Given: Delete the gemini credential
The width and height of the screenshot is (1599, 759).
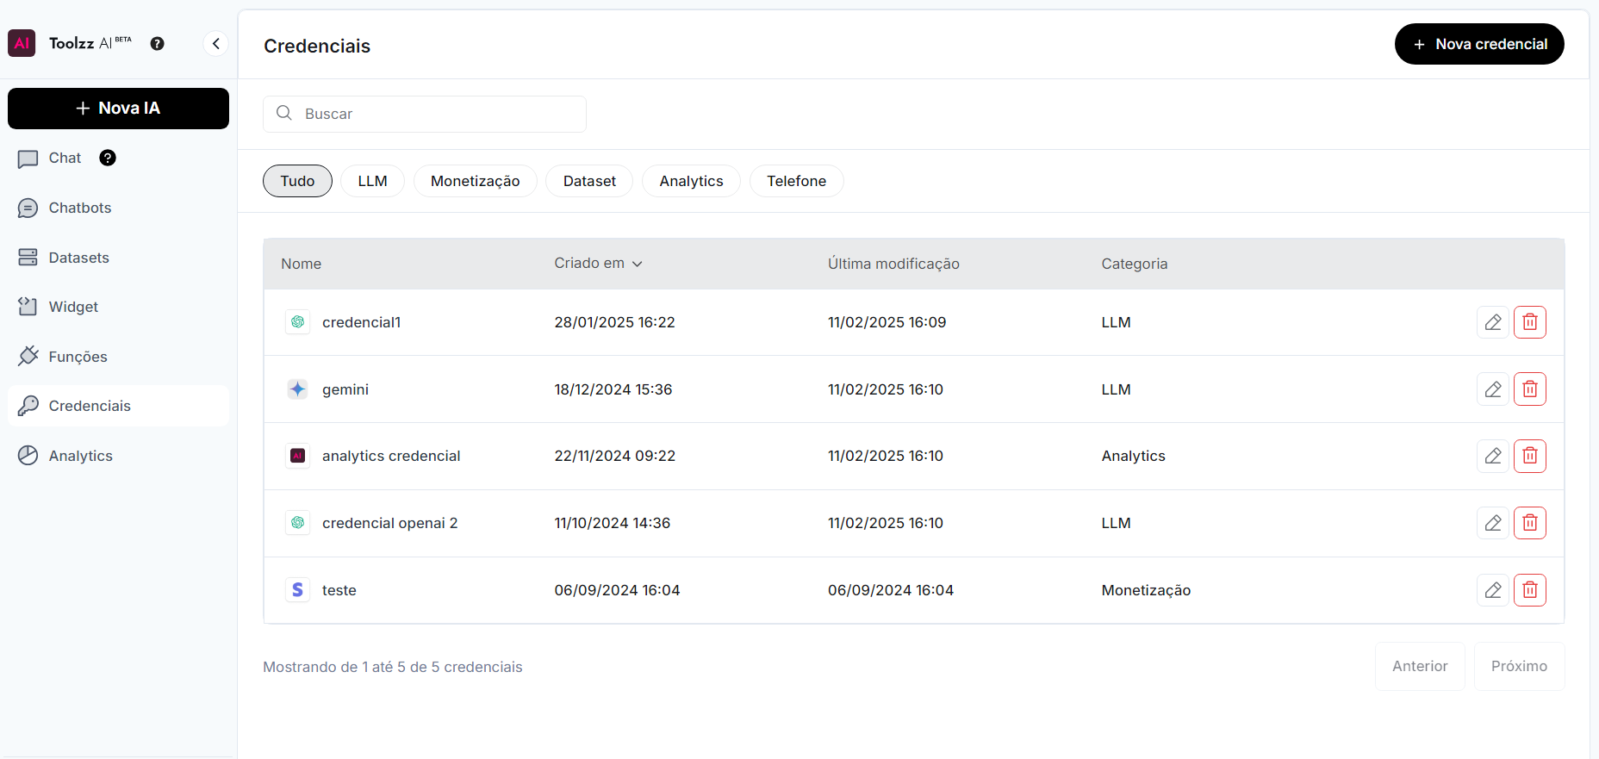Looking at the screenshot, I should point(1530,389).
